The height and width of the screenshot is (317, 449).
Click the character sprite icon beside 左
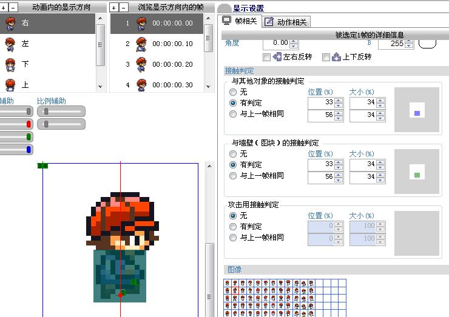click(x=10, y=44)
